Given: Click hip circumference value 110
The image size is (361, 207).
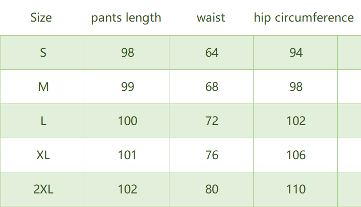Looking at the screenshot, I should (x=296, y=189).
